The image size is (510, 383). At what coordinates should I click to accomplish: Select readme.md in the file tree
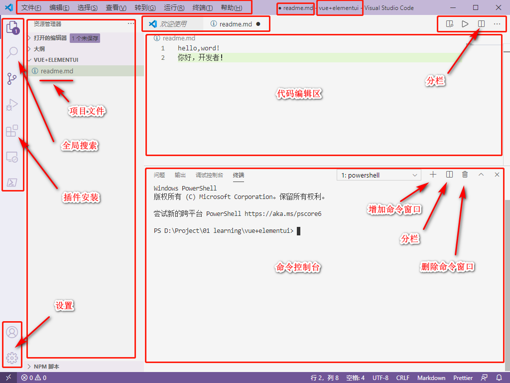(x=86, y=71)
